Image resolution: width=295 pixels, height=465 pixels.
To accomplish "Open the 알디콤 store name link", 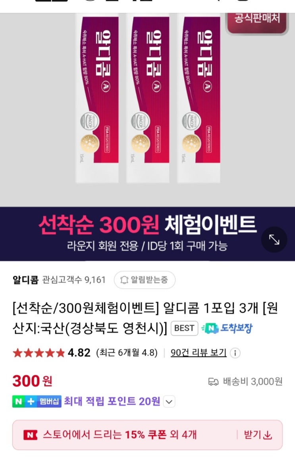I will (25, 279).
